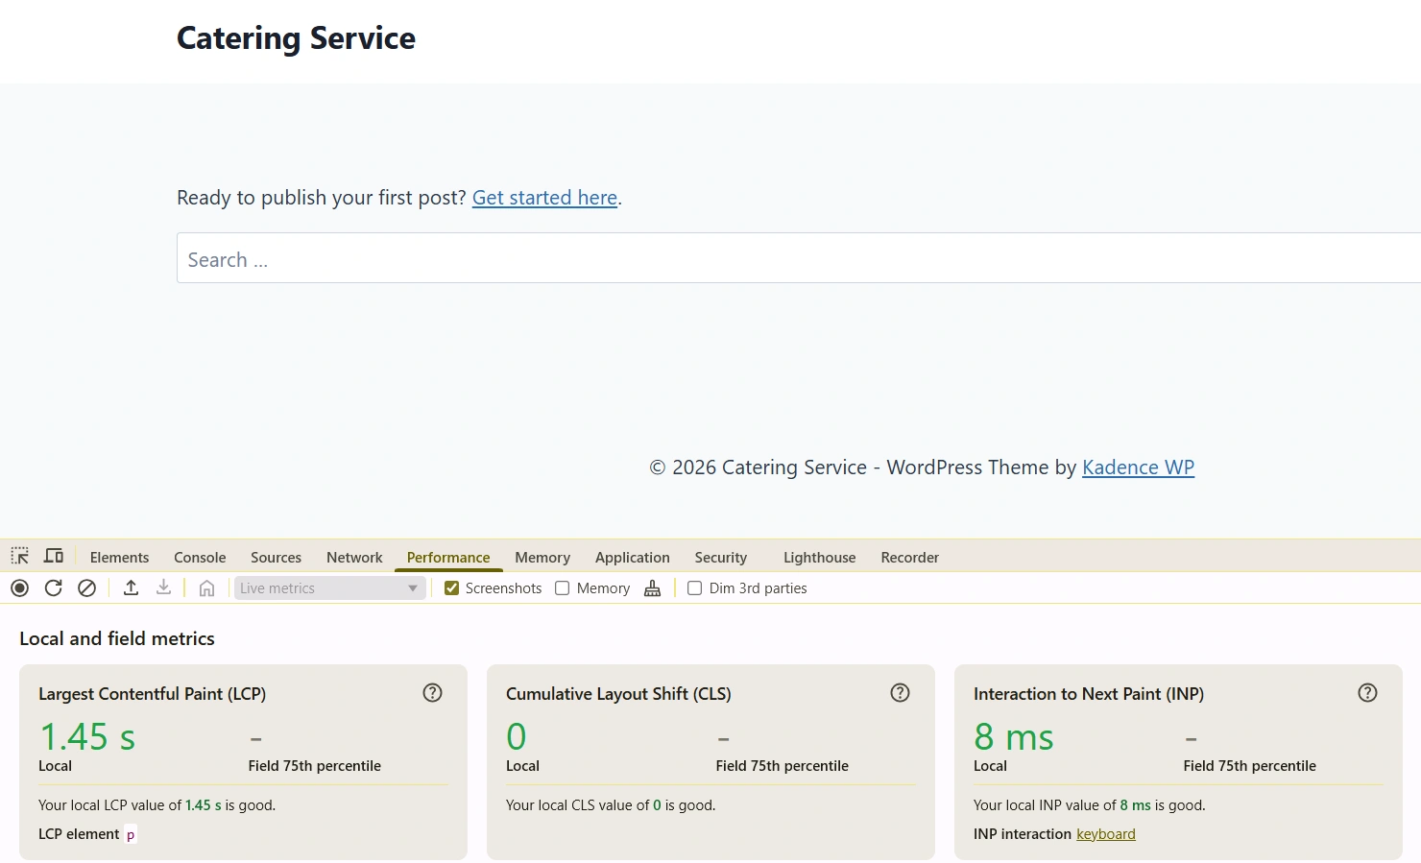This screenshot has height=863, width=1421.
Task: Open the Live metrics dropdown
Action: click(x=329, y=587)
